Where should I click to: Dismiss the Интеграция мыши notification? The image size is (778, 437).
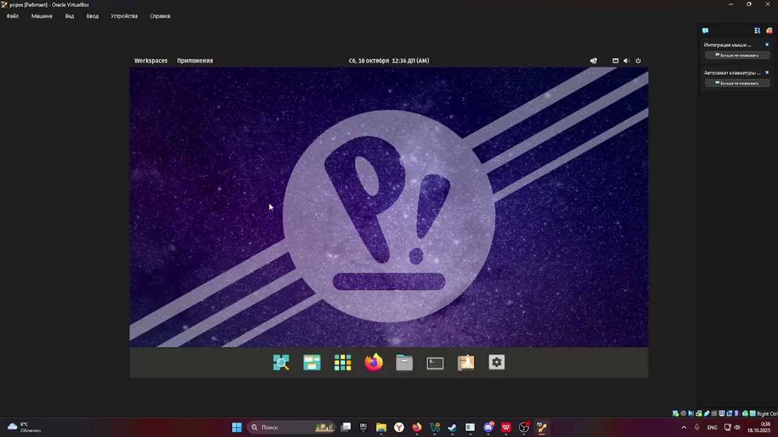click(x=767, y=45)
